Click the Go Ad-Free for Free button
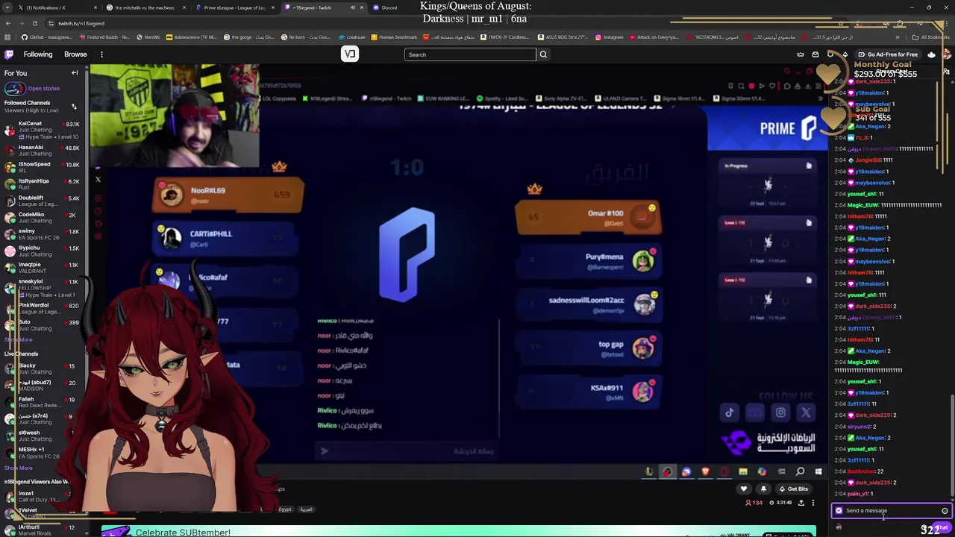 [x=888, y=54]
